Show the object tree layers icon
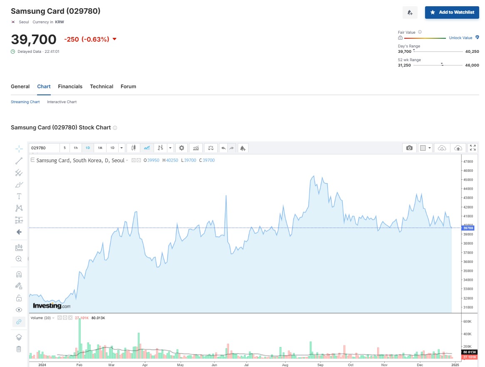The width and height of the screenshot is (485, 367). (x=19, y=337)
